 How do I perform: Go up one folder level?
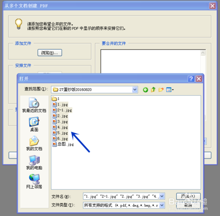(153, 90)
